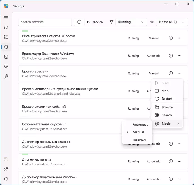
Task: Show info for Диспетчер локальных сеансов
Action: tap(171, 144)
